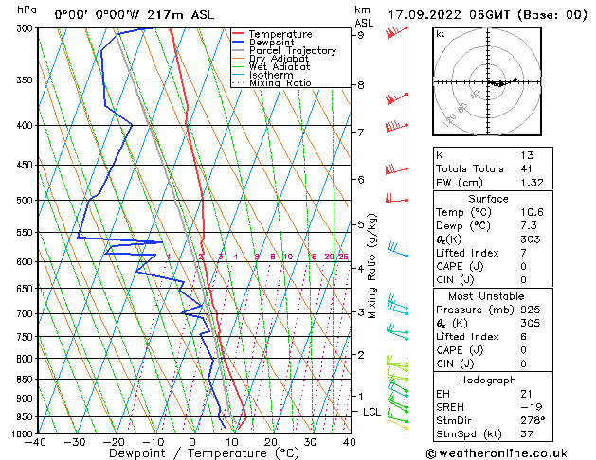Click the 'CAPE (J)' label under Surface
The height and width of the screenshot is (460, 596).
coord(460,266)
